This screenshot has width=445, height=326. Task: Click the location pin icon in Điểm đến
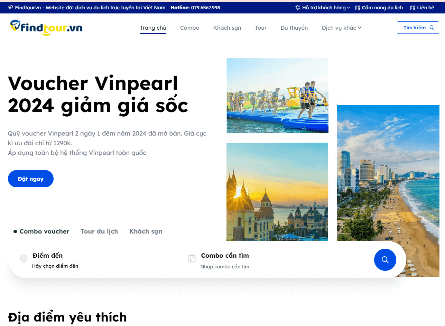pyautogui.click(x=24, y=258)
